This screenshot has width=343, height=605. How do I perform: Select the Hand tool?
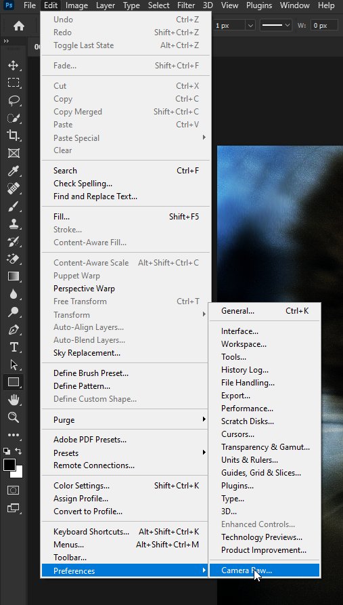14,400
